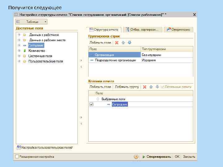Add field to report columns arrow
This screenshot has height=167, width=223.
pyautogui.click(x=81, y=117)
